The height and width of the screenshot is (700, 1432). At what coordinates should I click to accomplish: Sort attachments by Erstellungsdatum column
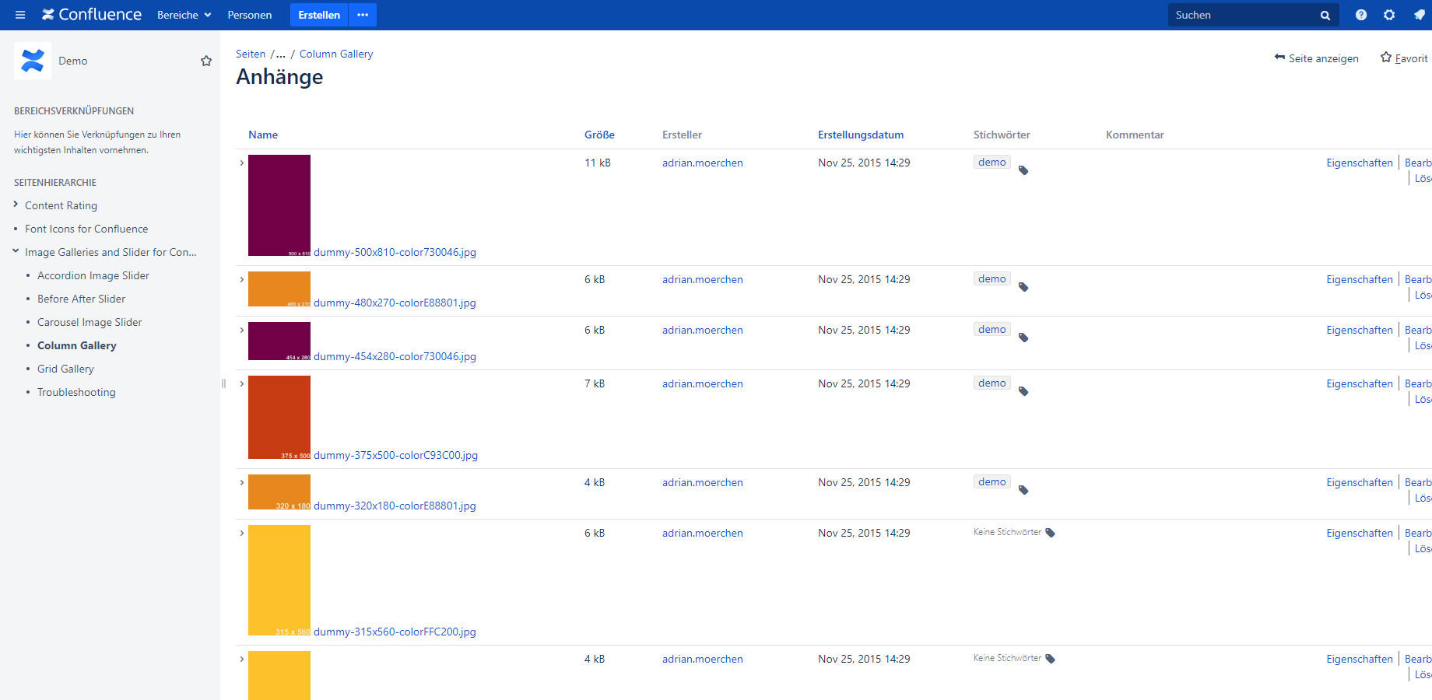coord(860,135)
